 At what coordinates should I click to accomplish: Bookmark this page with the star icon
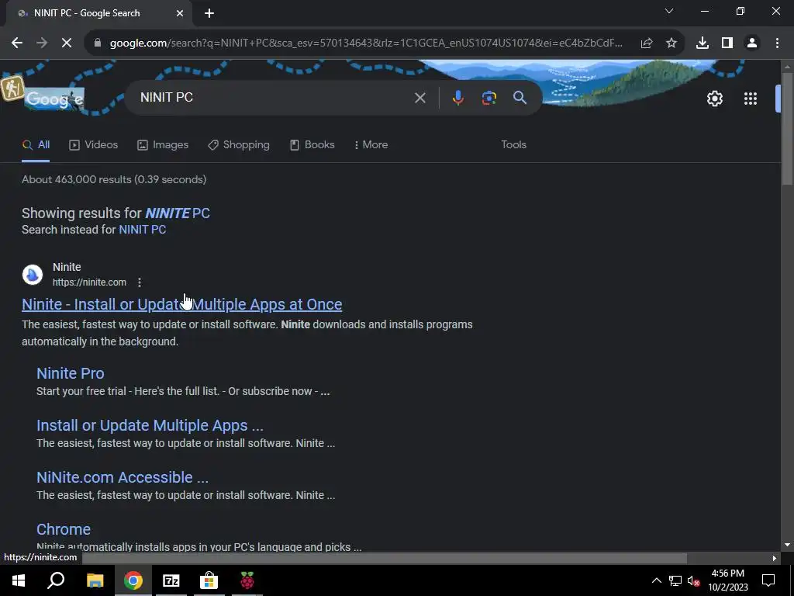pos(671,43)
